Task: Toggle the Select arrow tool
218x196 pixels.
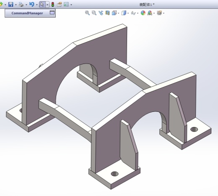Action: point(42,5)
